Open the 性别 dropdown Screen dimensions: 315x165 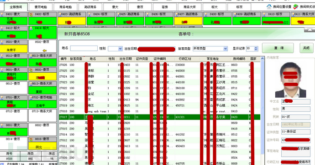(x=115, y=49)
